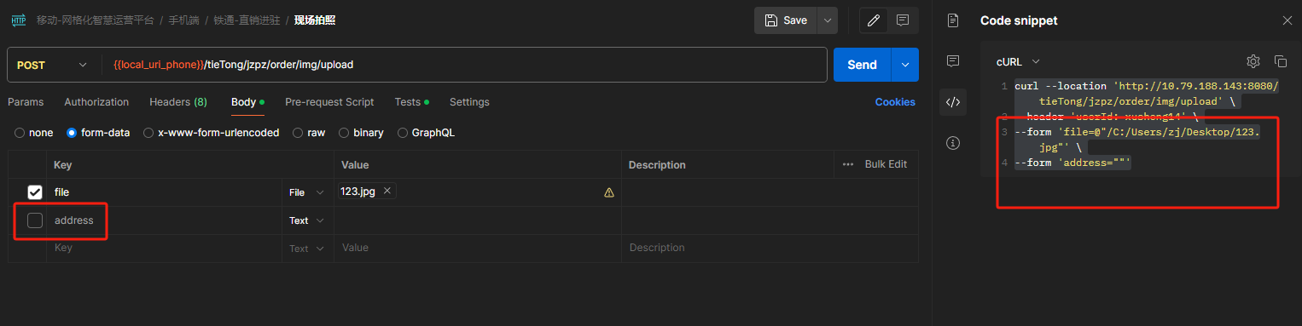The height and width of the screenshot is (326, 1302).
Task: Select the GraphQL radio button
Action: (x=403, y=133)
